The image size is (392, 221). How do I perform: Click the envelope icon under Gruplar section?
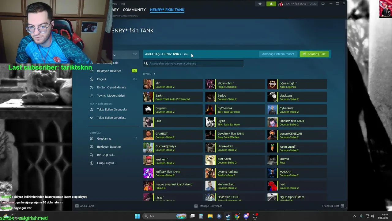tap(92, 147)
